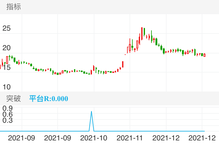Open the 指标 indicator header

coord(14,7)
